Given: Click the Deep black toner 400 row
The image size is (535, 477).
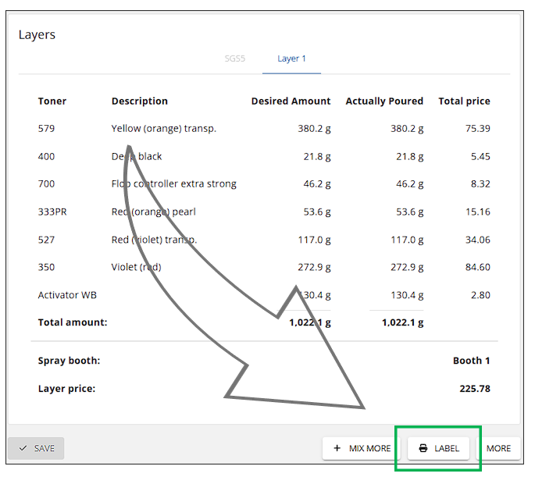Looking at the screenshot, I should click(264, 156).
